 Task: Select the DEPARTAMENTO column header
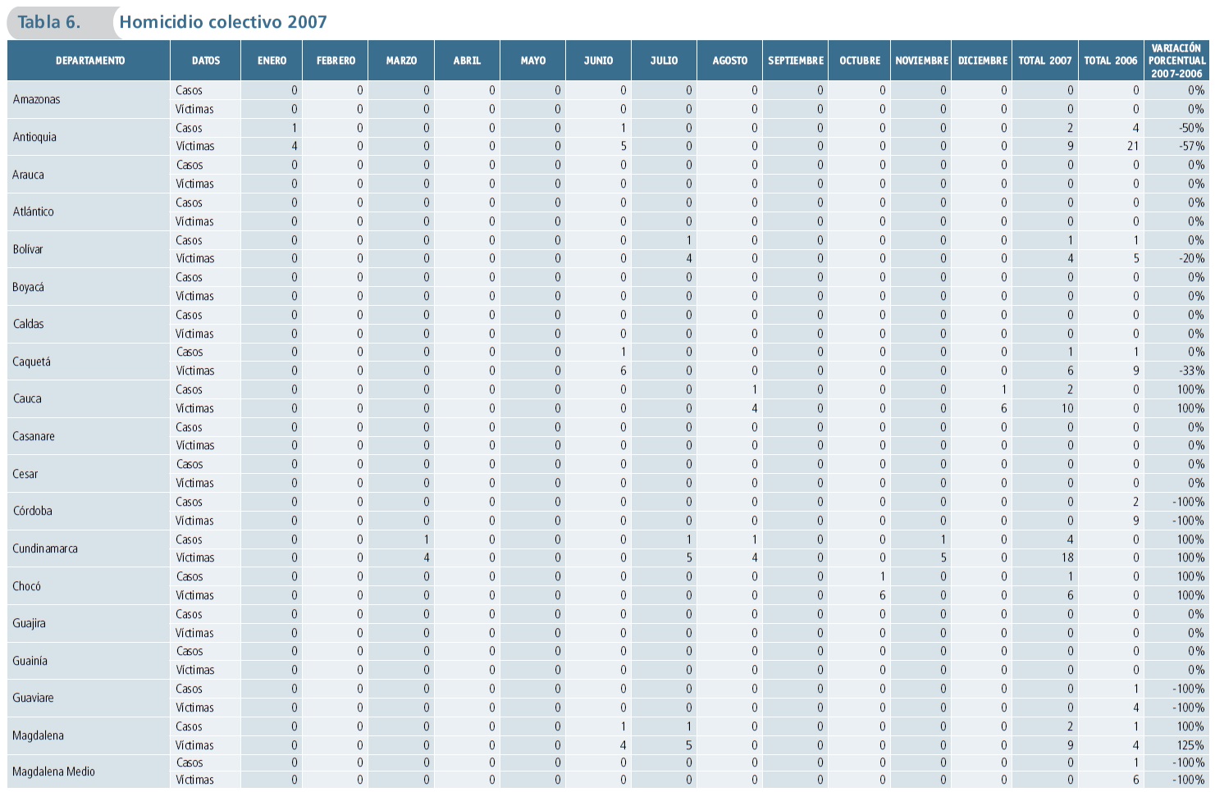click(x=90, y=61)
